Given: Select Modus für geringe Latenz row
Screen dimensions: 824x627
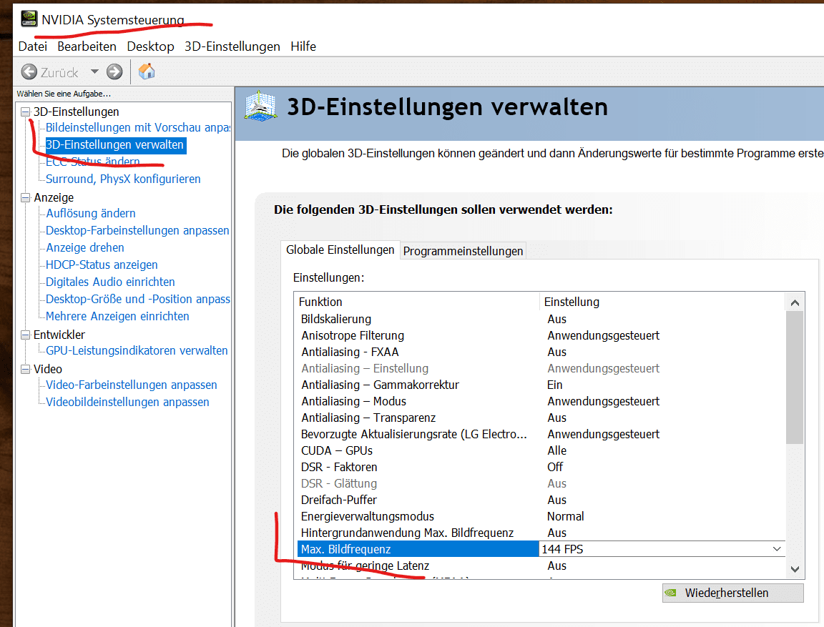Looking at the screenshot, I should [x=541, y=566].
